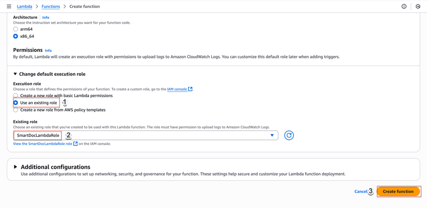Select the x86_64 architecture option
This screenshot has width=427, height=208.
[x=16, y=37]
